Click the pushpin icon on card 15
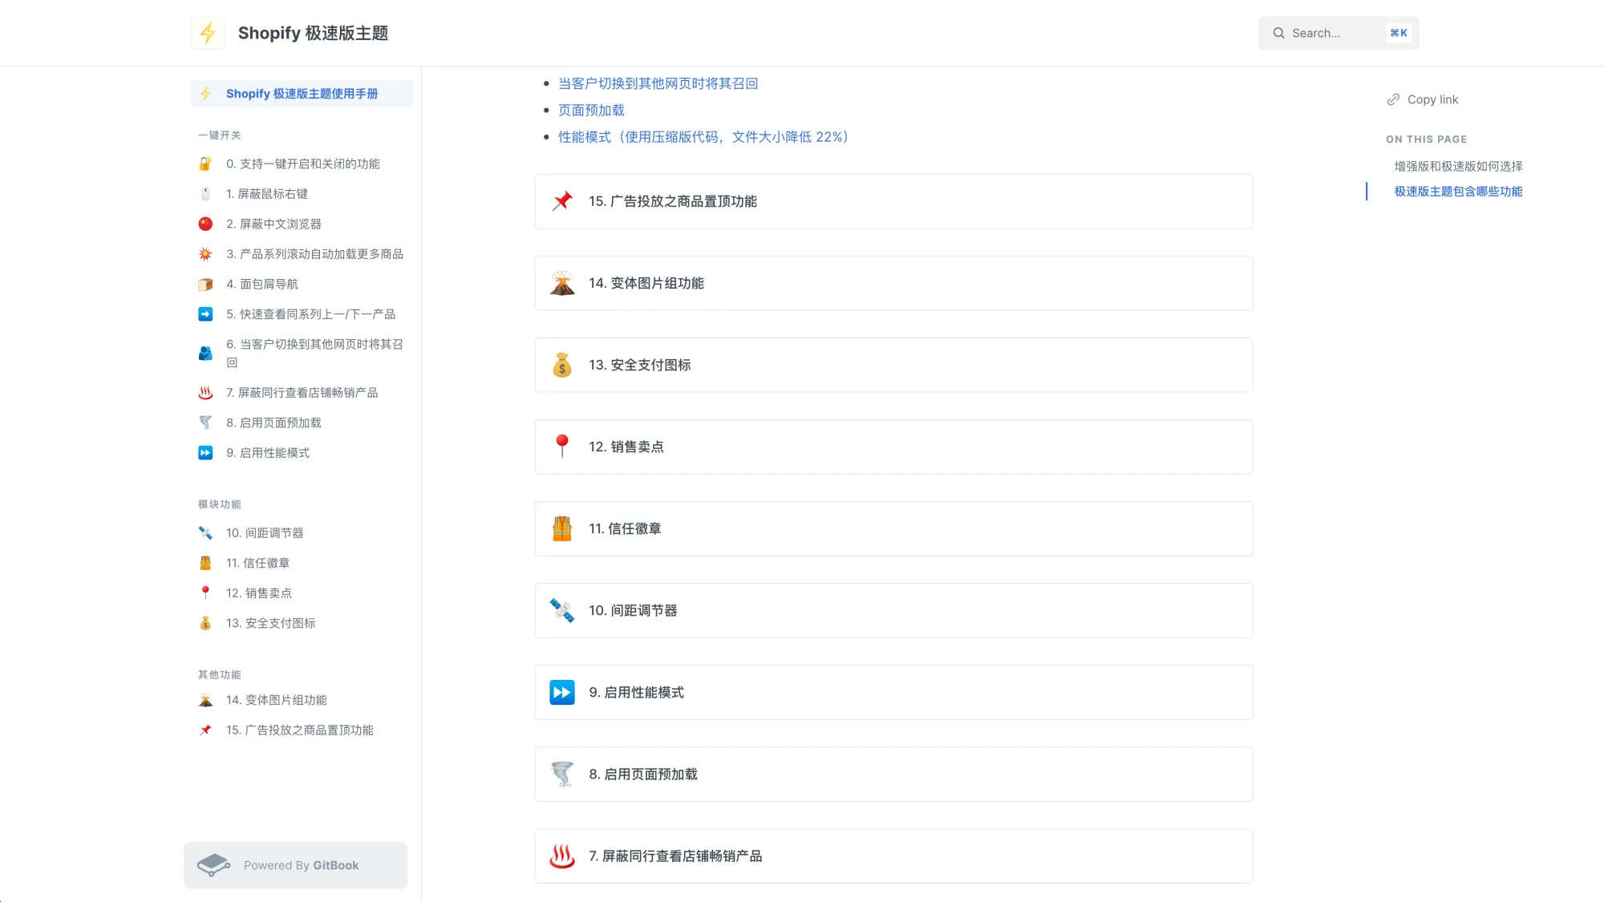The width and height of the screenshot is (1604, 902). 561,201
